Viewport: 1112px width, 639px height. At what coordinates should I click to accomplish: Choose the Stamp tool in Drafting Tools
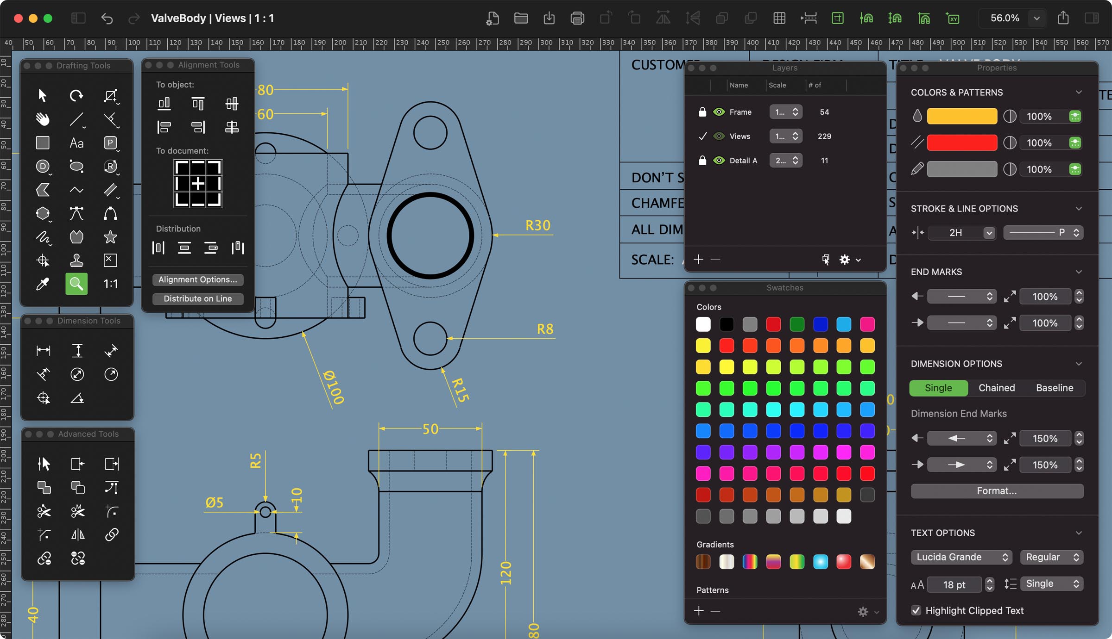click(76, 260)
